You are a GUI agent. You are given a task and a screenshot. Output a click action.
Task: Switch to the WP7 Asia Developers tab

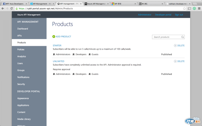(15, 4)
